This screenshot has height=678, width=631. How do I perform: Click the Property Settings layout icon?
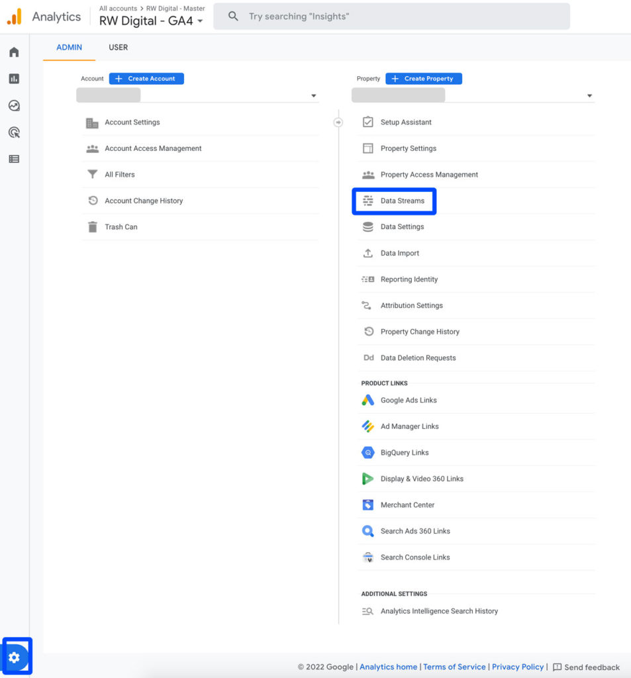(367, 148)
